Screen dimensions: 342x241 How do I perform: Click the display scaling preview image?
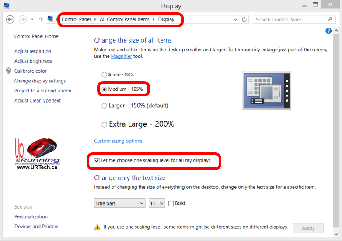[x=266, y=90]
